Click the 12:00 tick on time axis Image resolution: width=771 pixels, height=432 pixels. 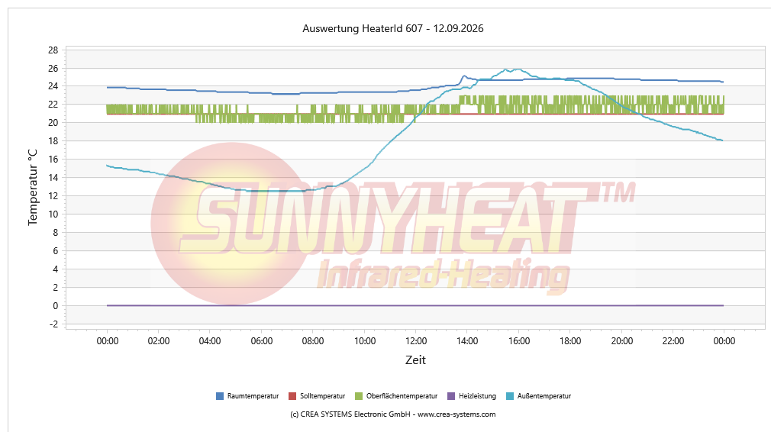click(x=416, y=341)
